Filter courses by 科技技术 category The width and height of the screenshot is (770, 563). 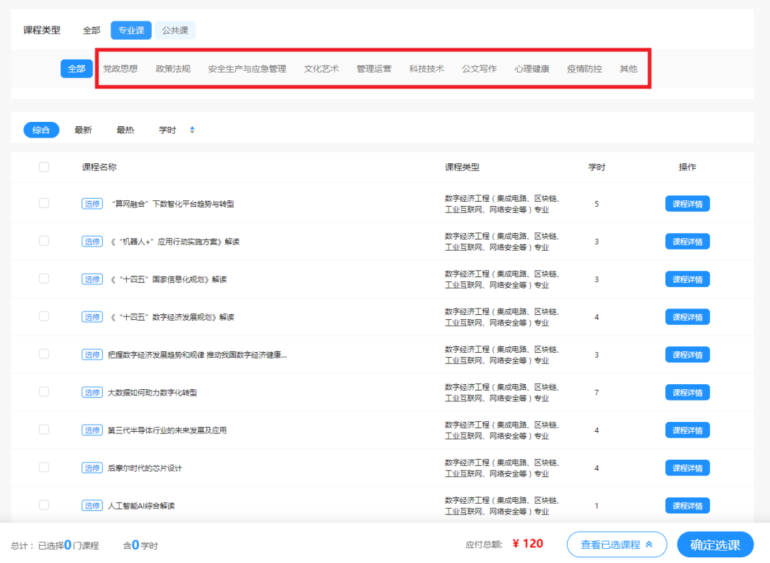[x=426, y=69]
